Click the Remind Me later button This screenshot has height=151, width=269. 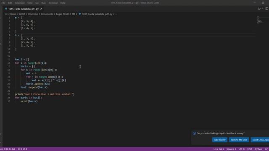click(239, 140)
